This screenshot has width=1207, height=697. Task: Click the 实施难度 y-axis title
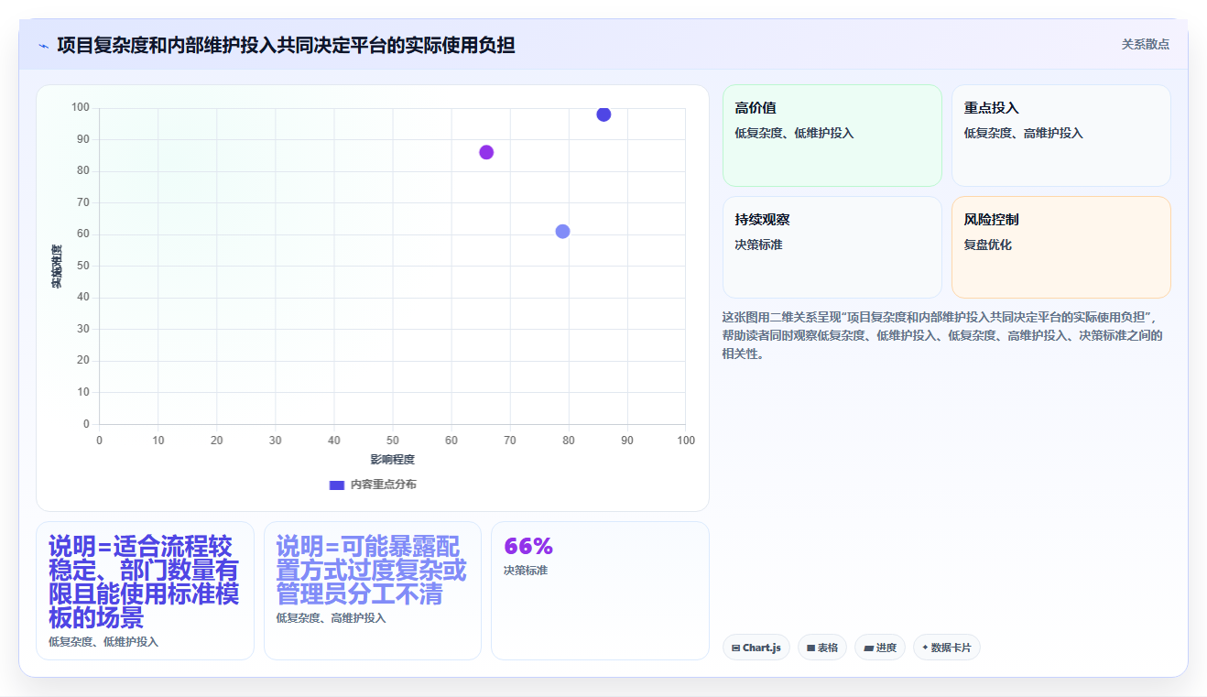[57, 267]
